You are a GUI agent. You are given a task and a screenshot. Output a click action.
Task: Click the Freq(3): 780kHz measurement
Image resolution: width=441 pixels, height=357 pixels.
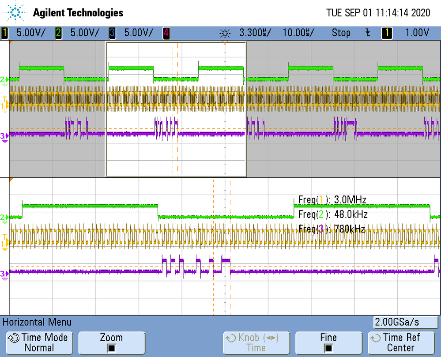coord(332,229)
